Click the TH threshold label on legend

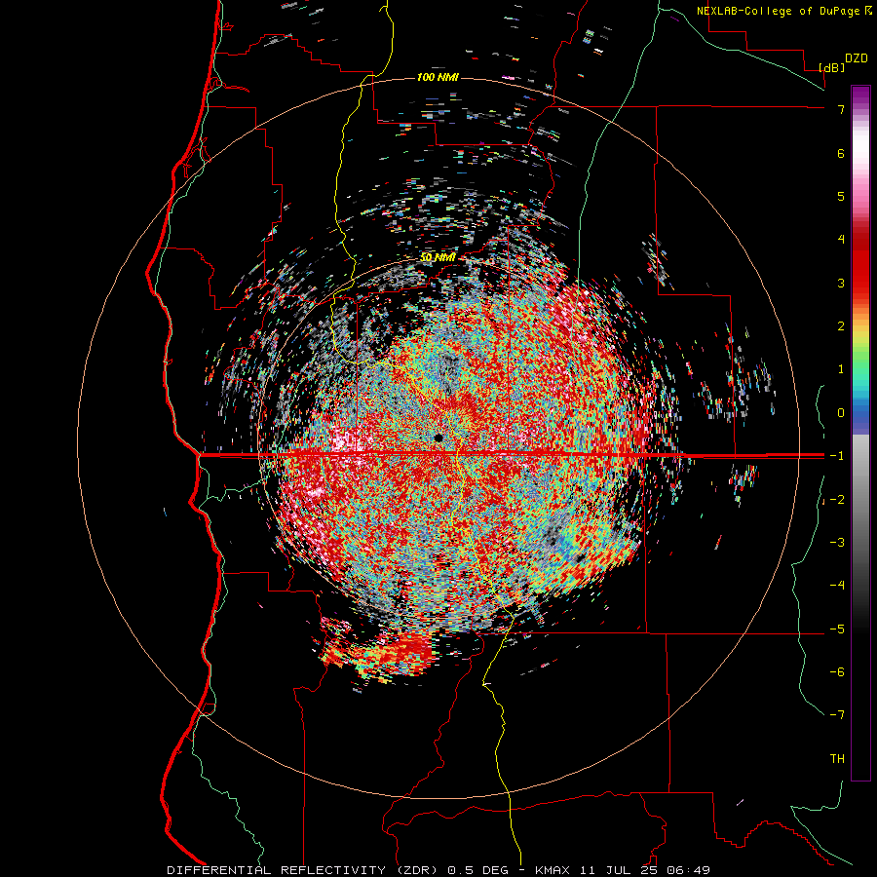[837, 759]
